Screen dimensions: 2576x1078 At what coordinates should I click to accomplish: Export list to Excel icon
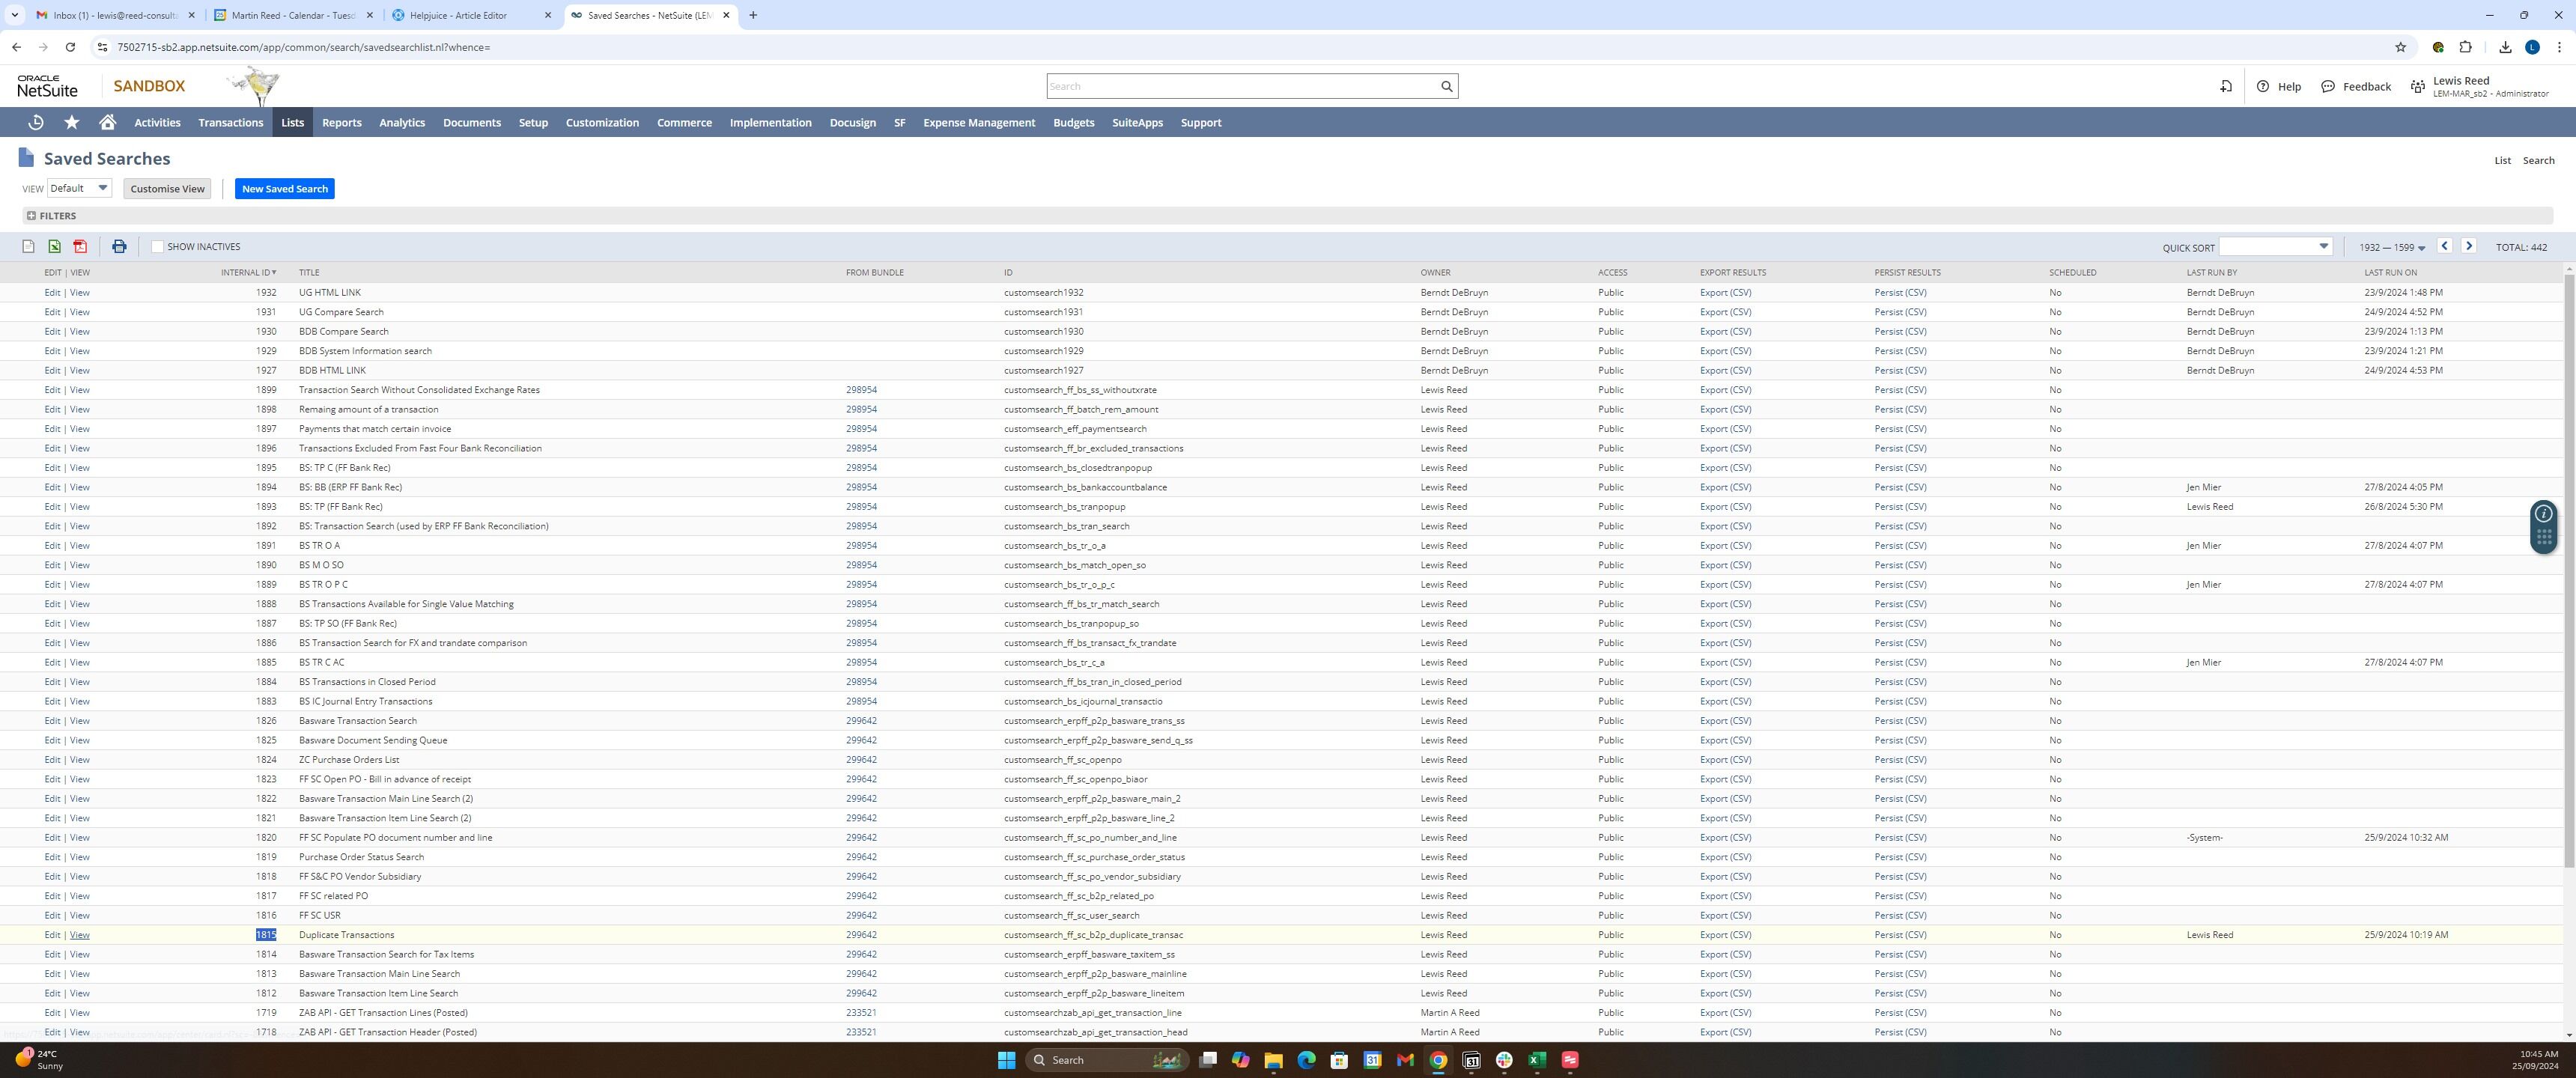pos(54,247)
